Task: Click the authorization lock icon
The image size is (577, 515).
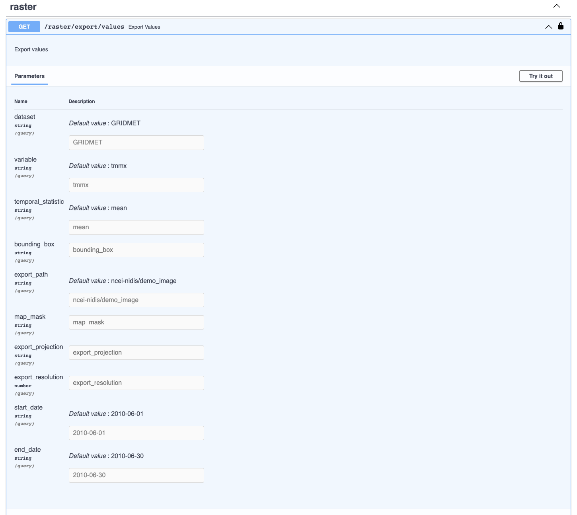Action: coord(561,26)
